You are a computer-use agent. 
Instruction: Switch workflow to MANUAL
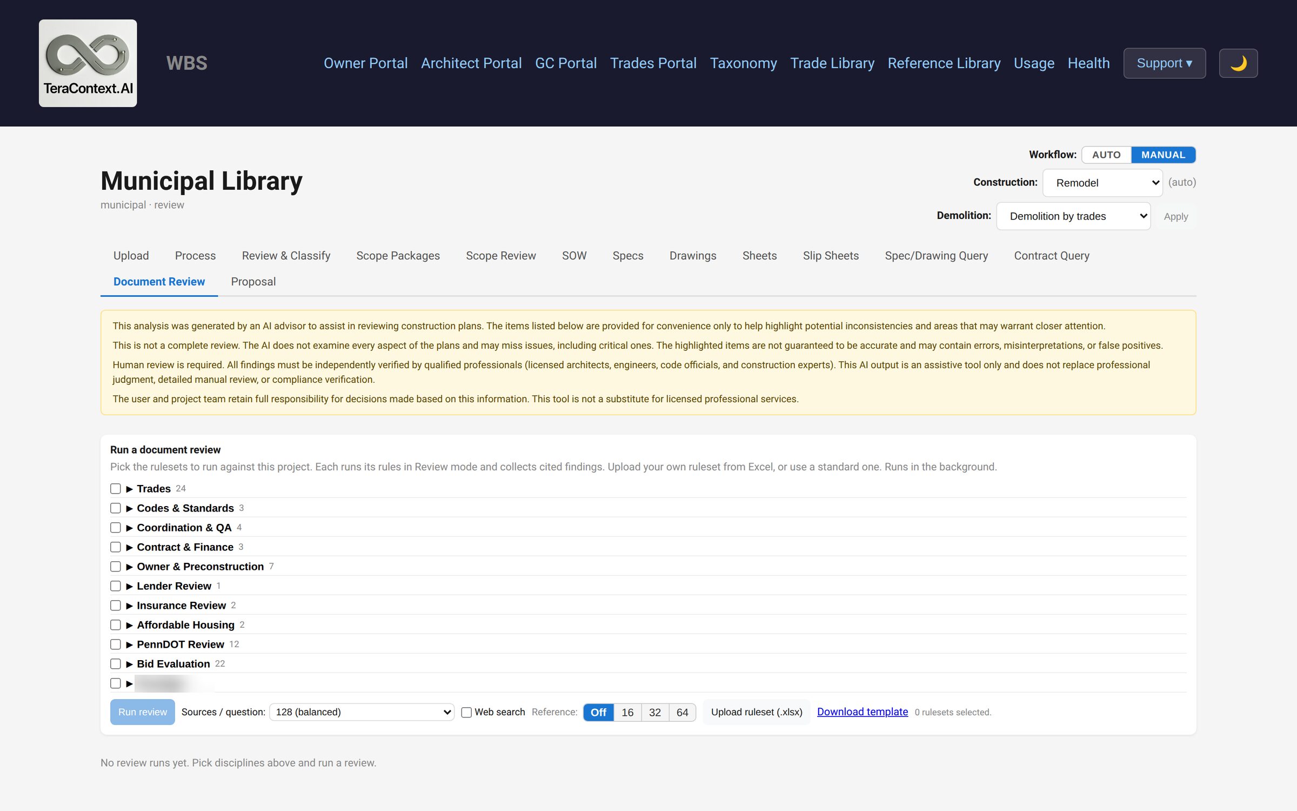1163,155
